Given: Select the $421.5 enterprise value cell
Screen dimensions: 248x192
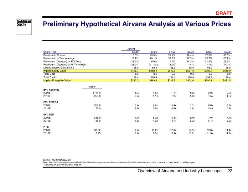Looking at the screenshot, I should tap(226, 81).
